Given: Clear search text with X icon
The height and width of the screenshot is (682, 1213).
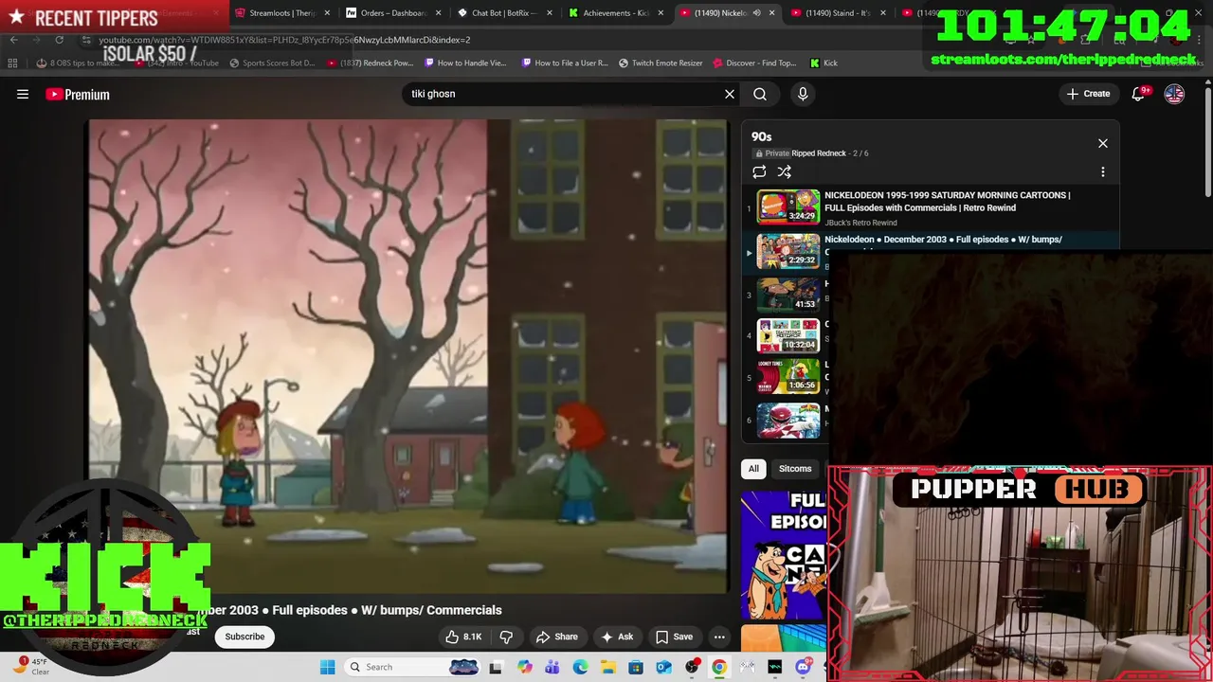Looking at the screenshot, I should click(730, 94).
